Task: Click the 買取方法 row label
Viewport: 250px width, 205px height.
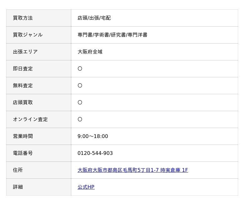Action: click(x=23, y=18)
